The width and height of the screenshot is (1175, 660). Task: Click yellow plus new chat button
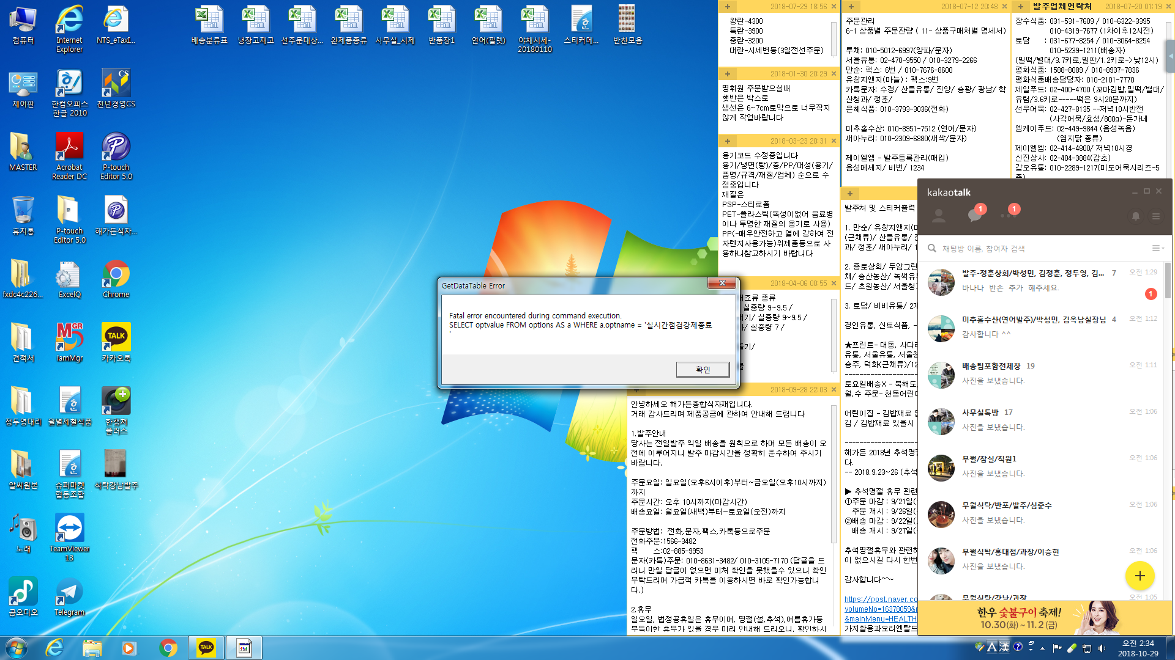point(1140,575)
